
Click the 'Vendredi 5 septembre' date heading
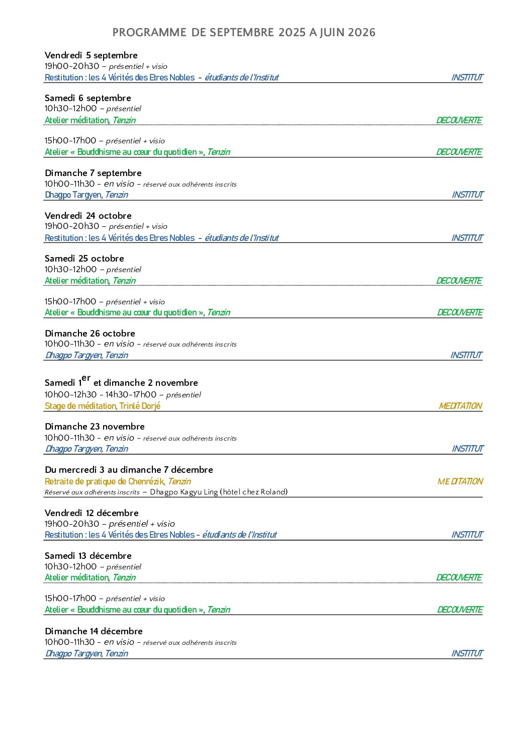click(91, 55)
